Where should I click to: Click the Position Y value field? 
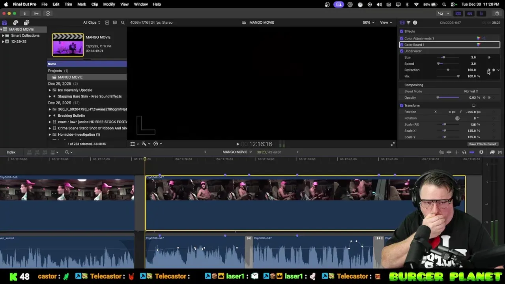click(x=471, y=112)
